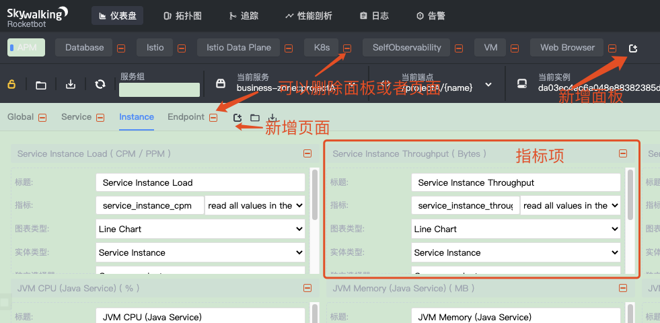Delete the Service Instance Load metric item

coord(307,153)
